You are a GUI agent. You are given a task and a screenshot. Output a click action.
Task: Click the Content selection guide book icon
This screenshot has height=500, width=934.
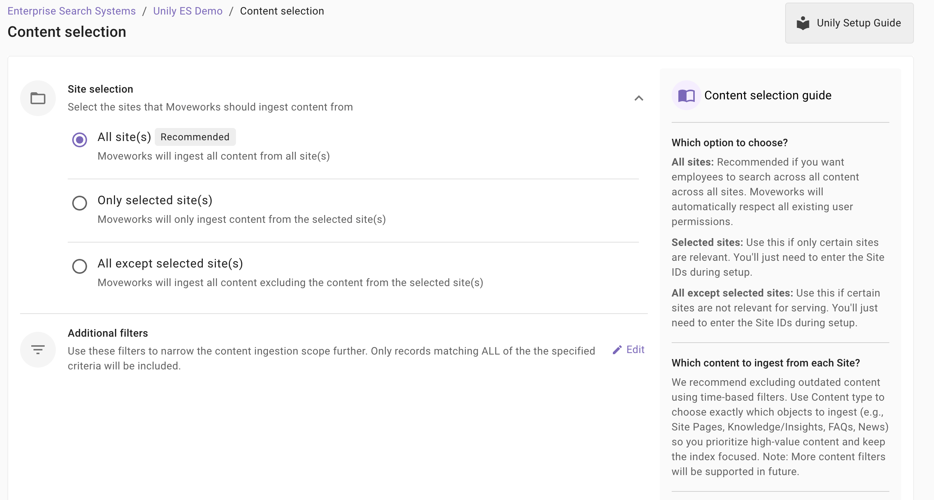point(686,96)
